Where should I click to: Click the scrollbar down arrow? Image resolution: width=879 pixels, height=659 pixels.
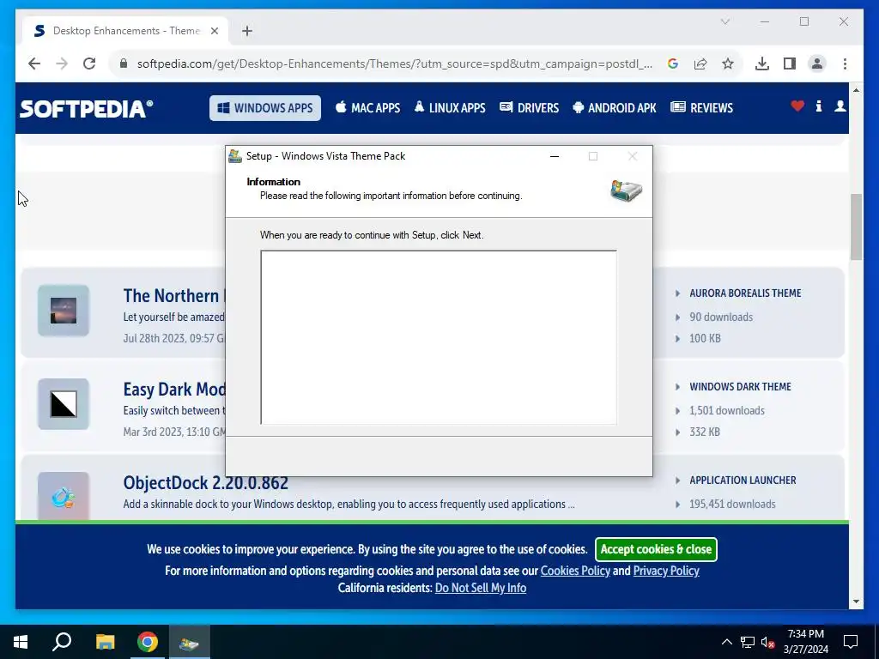click(x=856, y=602)
